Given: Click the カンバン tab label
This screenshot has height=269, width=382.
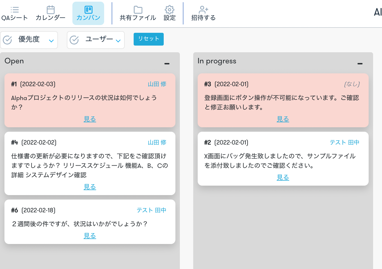Looking at the screenshot, I should pos(88,18).
